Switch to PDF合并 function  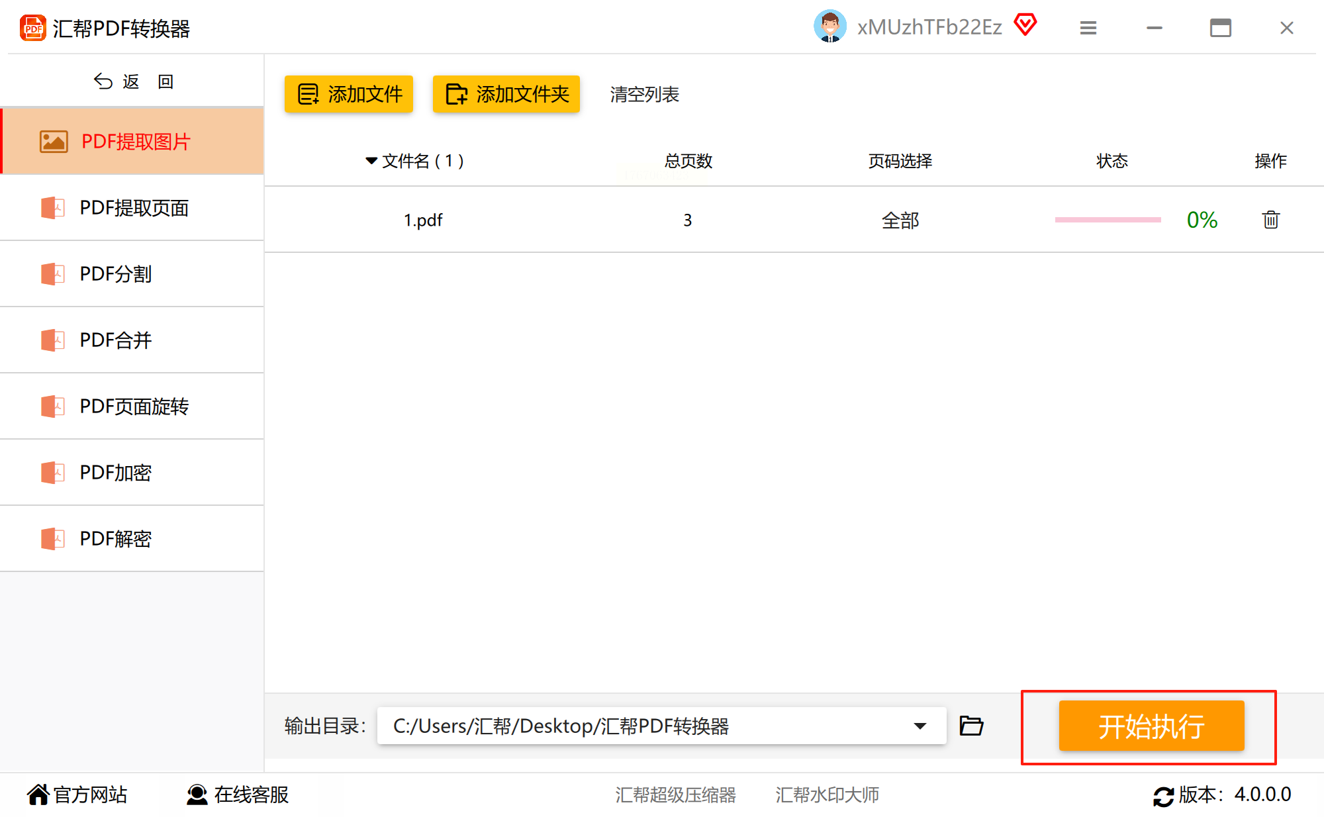115,340
